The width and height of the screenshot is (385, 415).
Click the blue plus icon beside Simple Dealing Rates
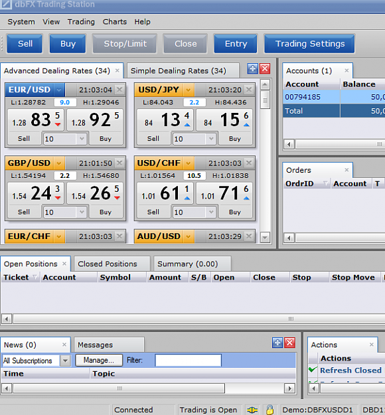(252, 69)
